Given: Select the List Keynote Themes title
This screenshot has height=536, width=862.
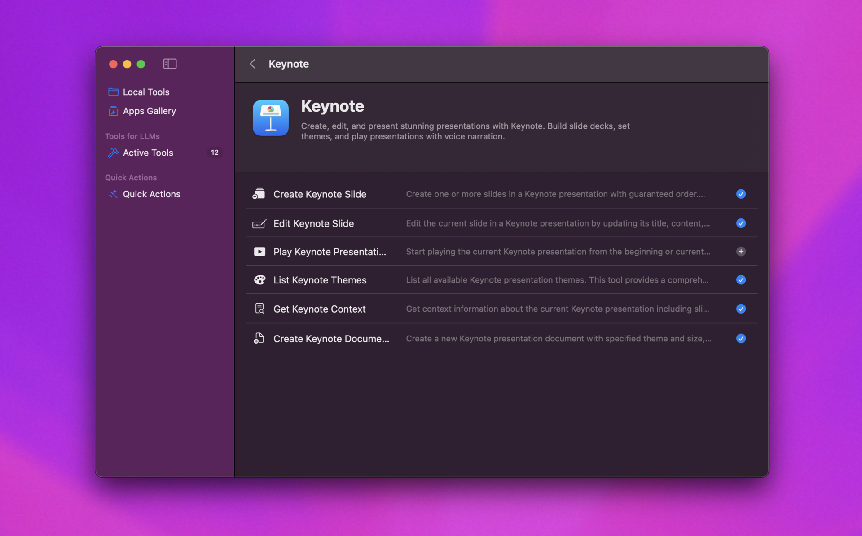Looking at the screenshot, I should coord(320,280).
